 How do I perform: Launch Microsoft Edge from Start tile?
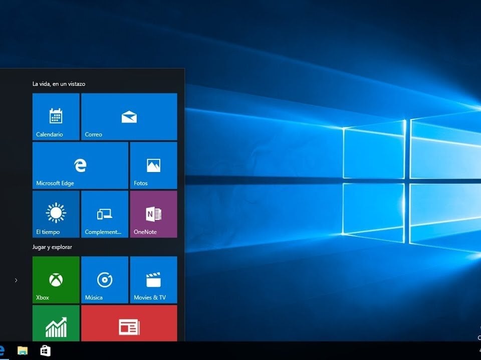[80, 165]
